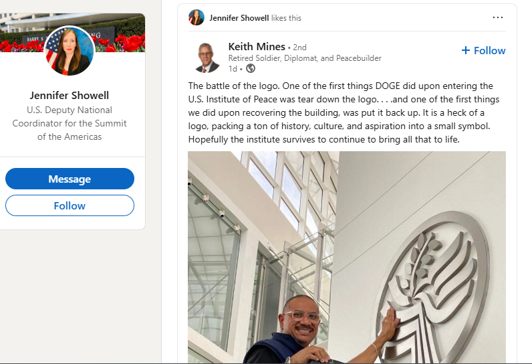Click Jennifer Showell name in likes header
532x364 pixels.
coord(239,18)
